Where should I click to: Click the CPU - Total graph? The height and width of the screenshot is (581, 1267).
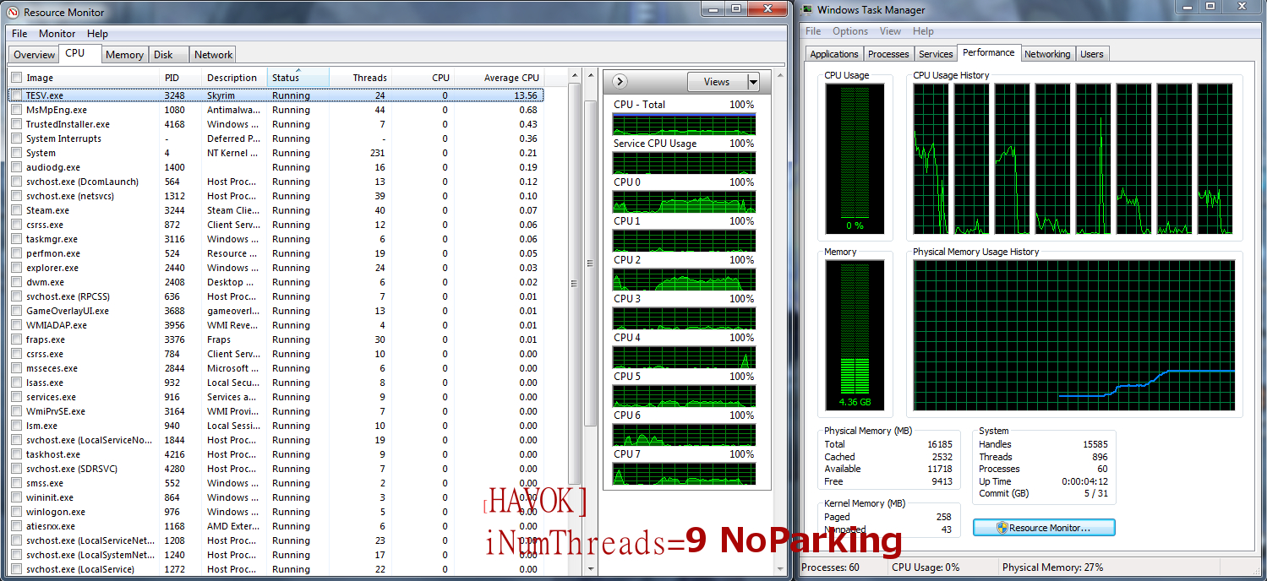(x=684, y=124)
